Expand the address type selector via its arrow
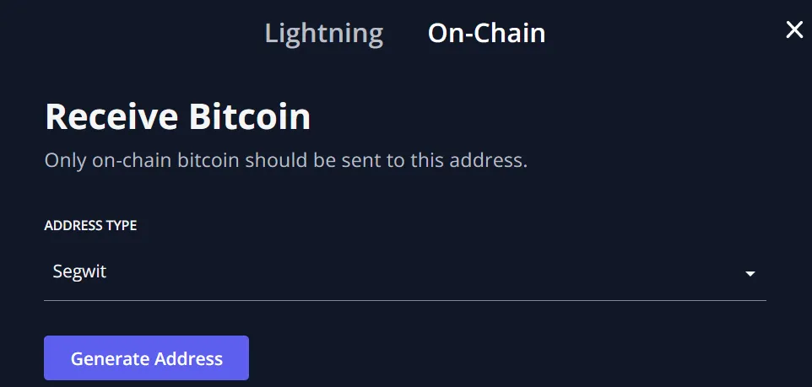Image resolution: width=812 pixels, height=387 pixels. [750, 274]
